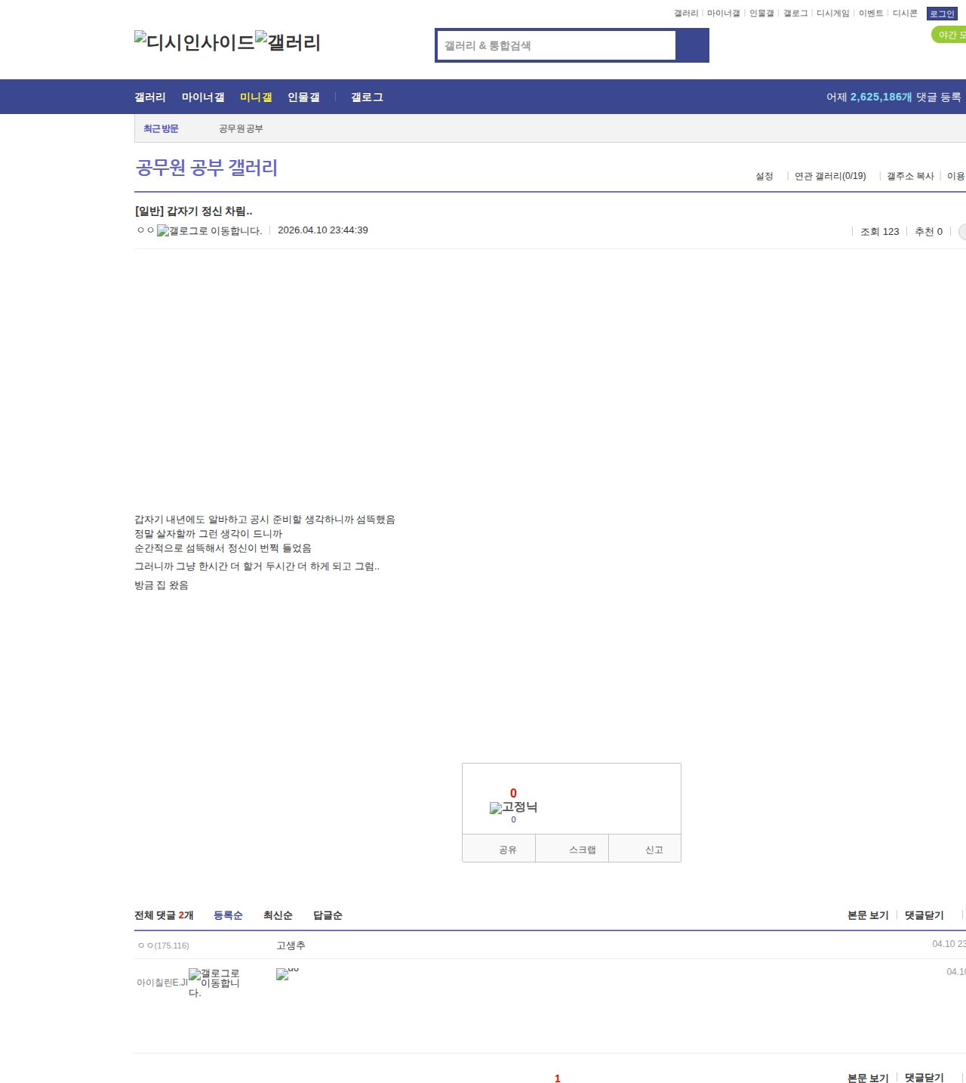Click the red recommend count 0

click(x=513, y=793)
